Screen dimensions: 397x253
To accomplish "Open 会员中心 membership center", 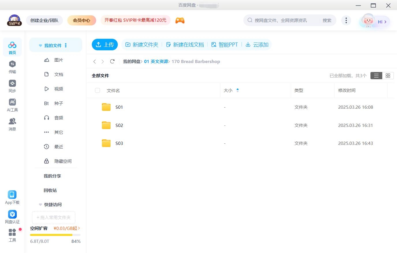I will point(82,20).
